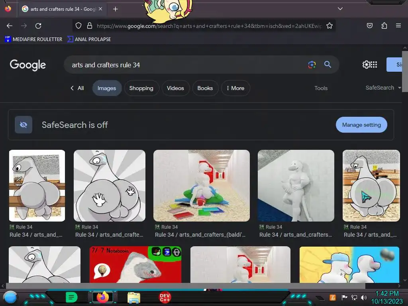Viewport: 408px width, 306px height.
Task: Go to the Google homepage via the logo
Action: (27, 65)
